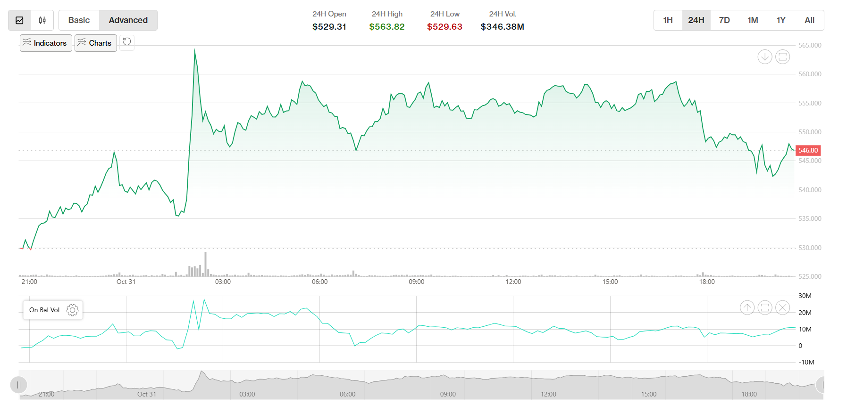Viewport: 847px width, 404px height.
Task: Click the 546.80 current price label
Action: pos(808,150)
